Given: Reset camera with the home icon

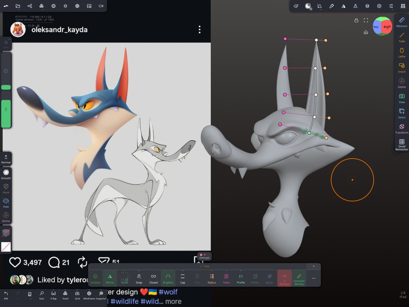Looking at the screenshot, I should click(x=366, y=32).
